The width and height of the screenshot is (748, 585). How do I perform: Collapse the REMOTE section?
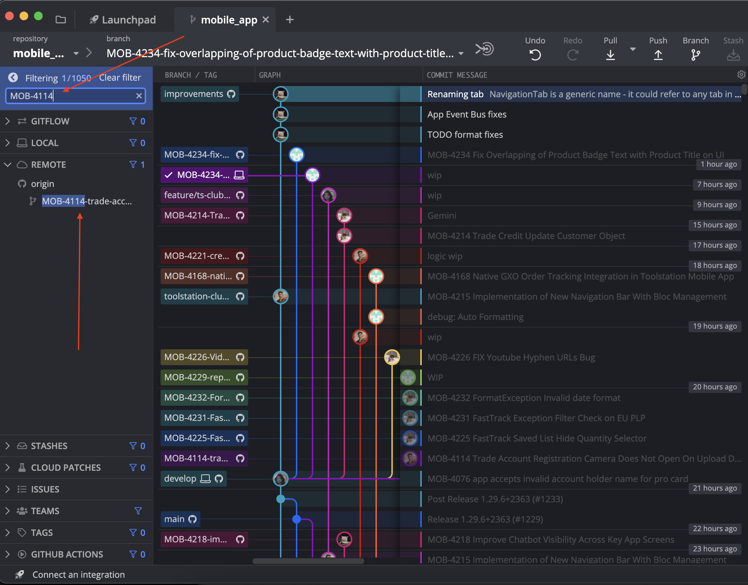tap(8, 165)
